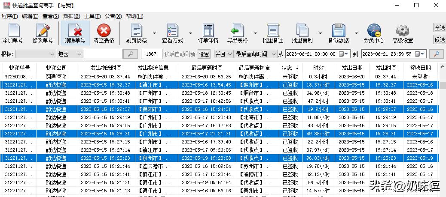Viewport: 446px width, 197px height.
Task: Click the 未签收 status cell
Action: tap(290, 77)
